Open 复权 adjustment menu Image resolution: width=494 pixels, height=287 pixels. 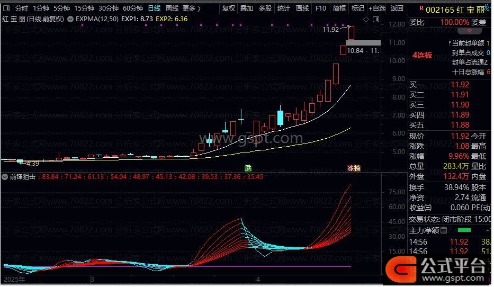point(228,8)
